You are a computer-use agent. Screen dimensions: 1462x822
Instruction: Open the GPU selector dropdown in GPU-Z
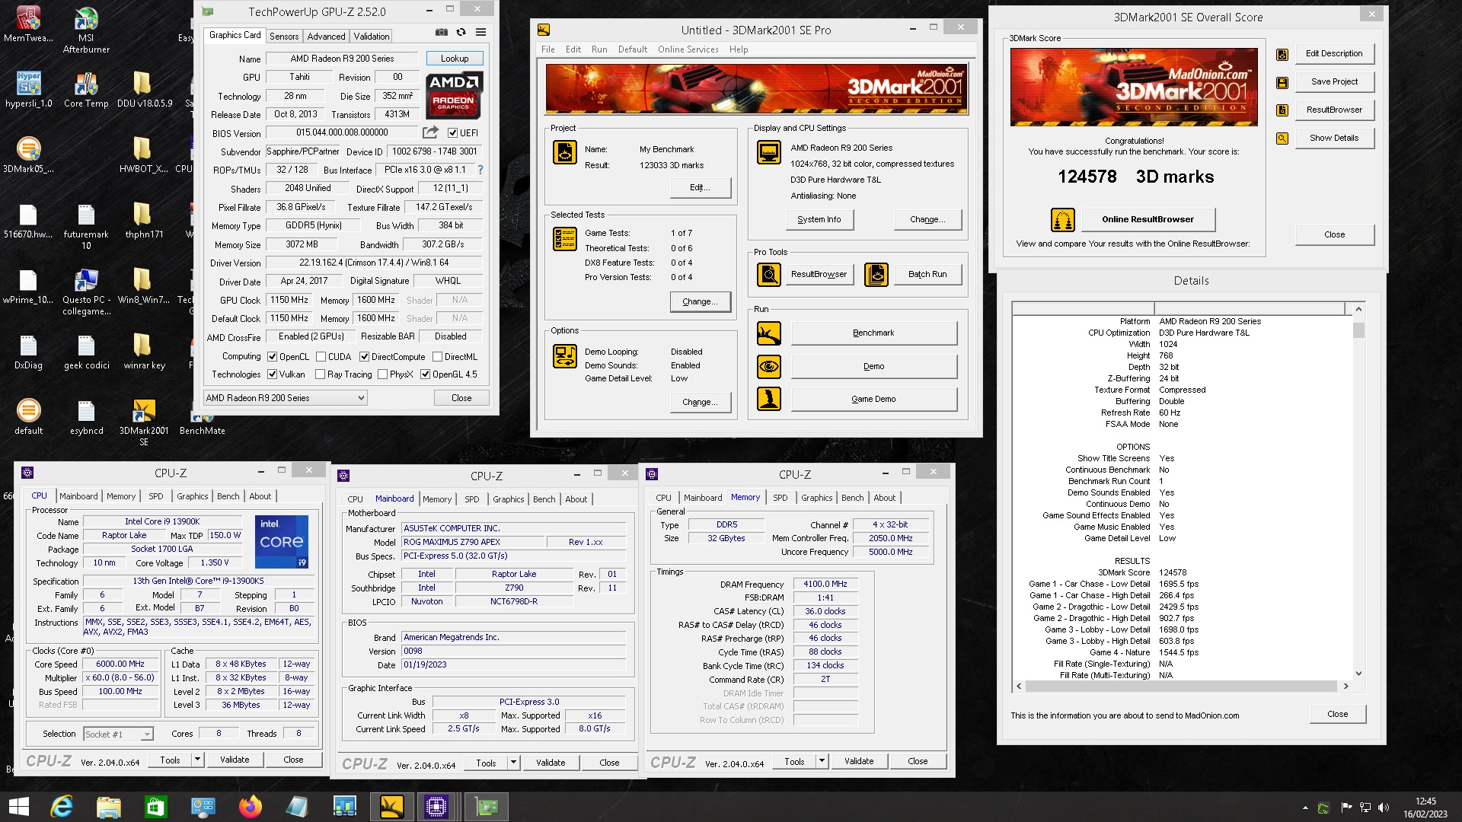point(285,398)
